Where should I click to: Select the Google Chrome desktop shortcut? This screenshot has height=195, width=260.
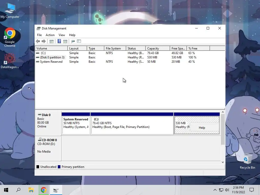10,38
